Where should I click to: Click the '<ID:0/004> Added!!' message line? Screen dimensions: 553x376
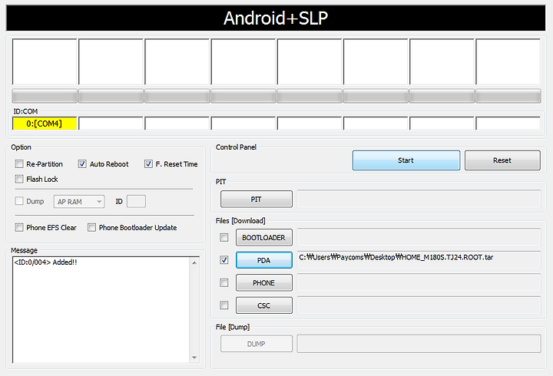(x=45, y=262)
